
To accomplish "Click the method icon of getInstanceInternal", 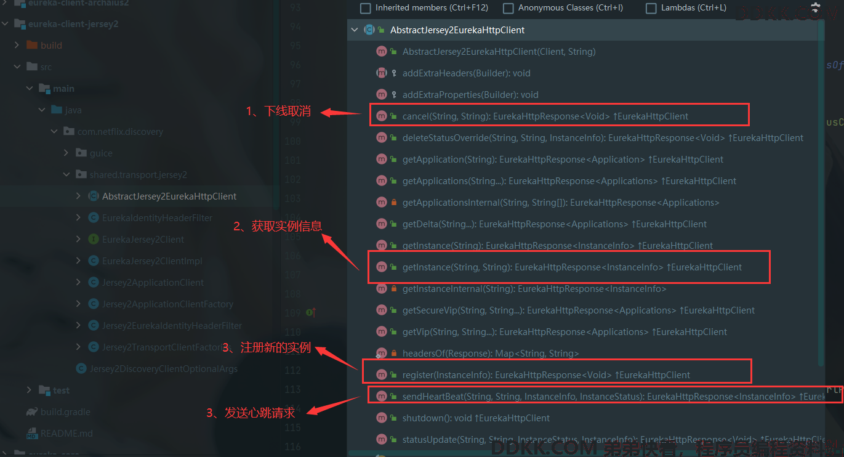I will pos(381,289).
